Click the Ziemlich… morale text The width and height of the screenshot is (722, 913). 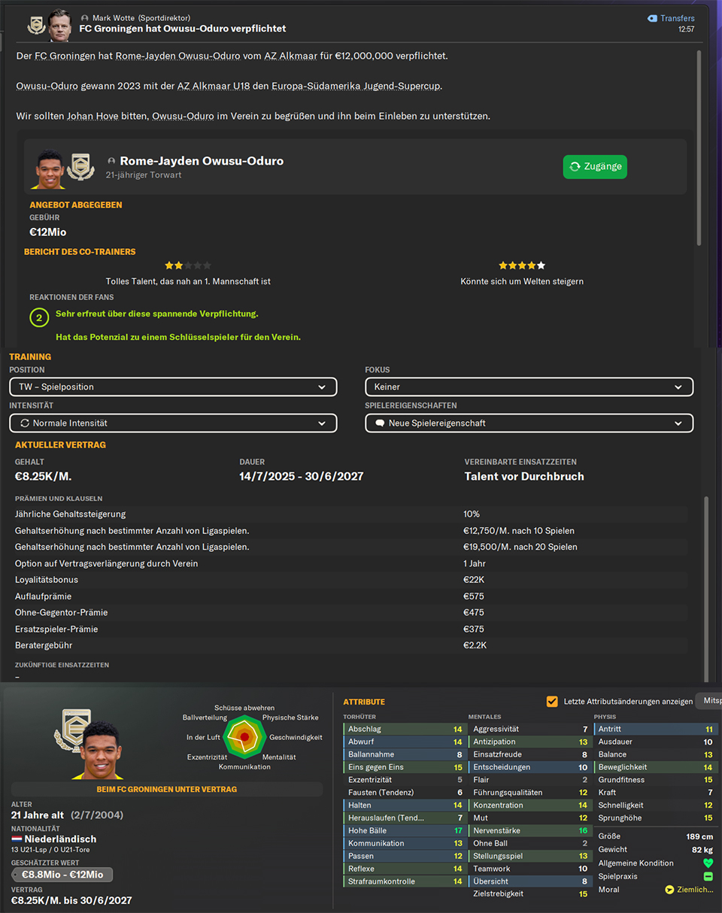tap(694, 890)
